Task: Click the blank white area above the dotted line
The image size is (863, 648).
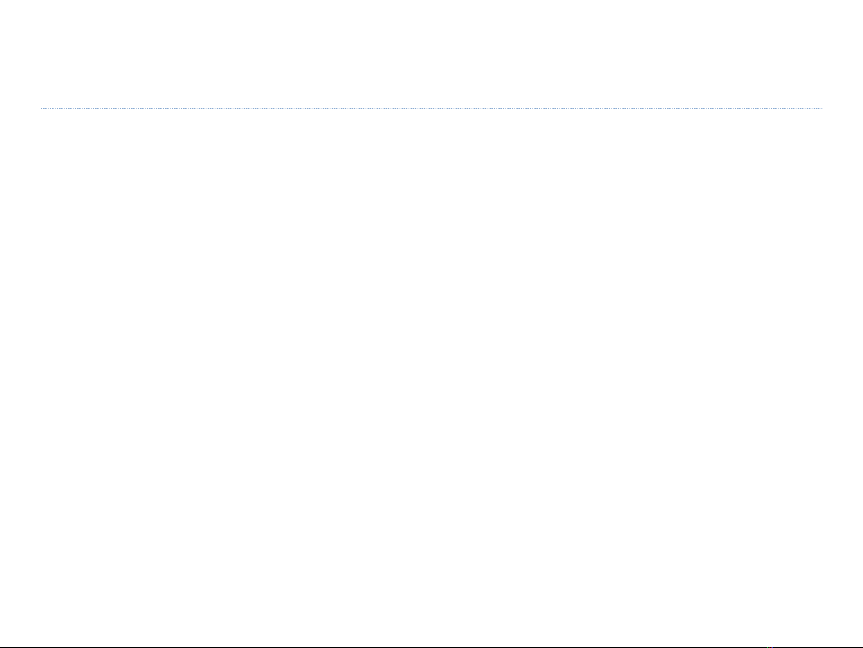Action: 431,54
